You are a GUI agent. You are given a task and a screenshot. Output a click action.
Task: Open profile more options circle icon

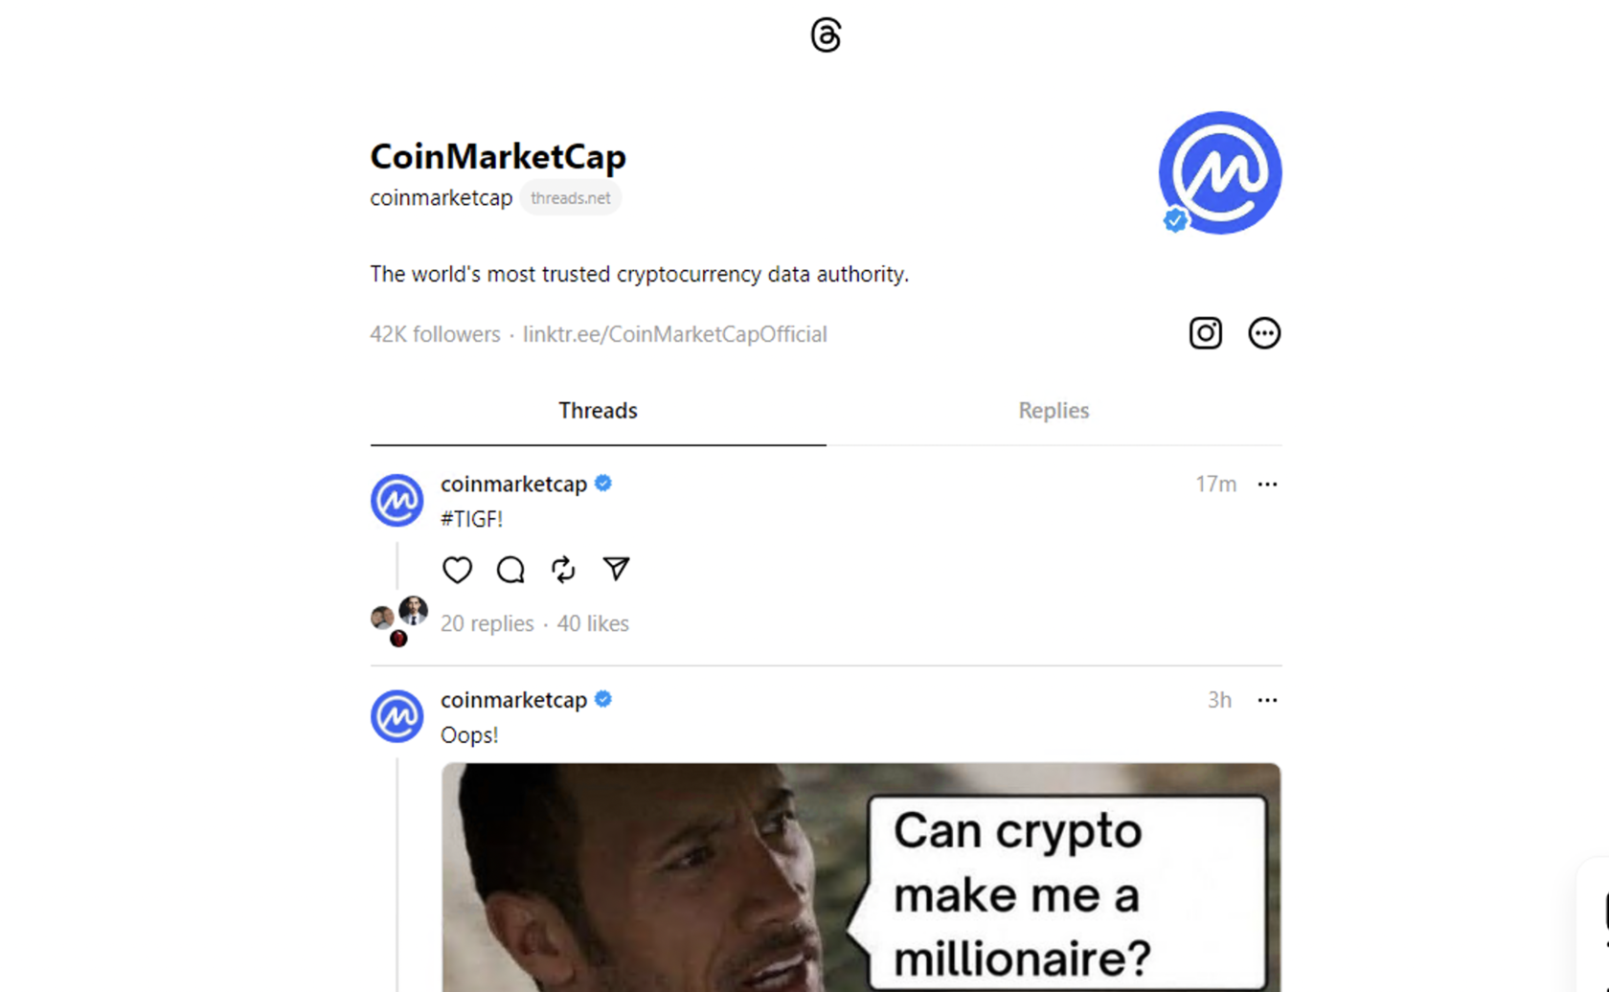1264,333
